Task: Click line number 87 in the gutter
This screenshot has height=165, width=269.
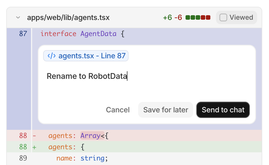Action: [x=23, y=34]
